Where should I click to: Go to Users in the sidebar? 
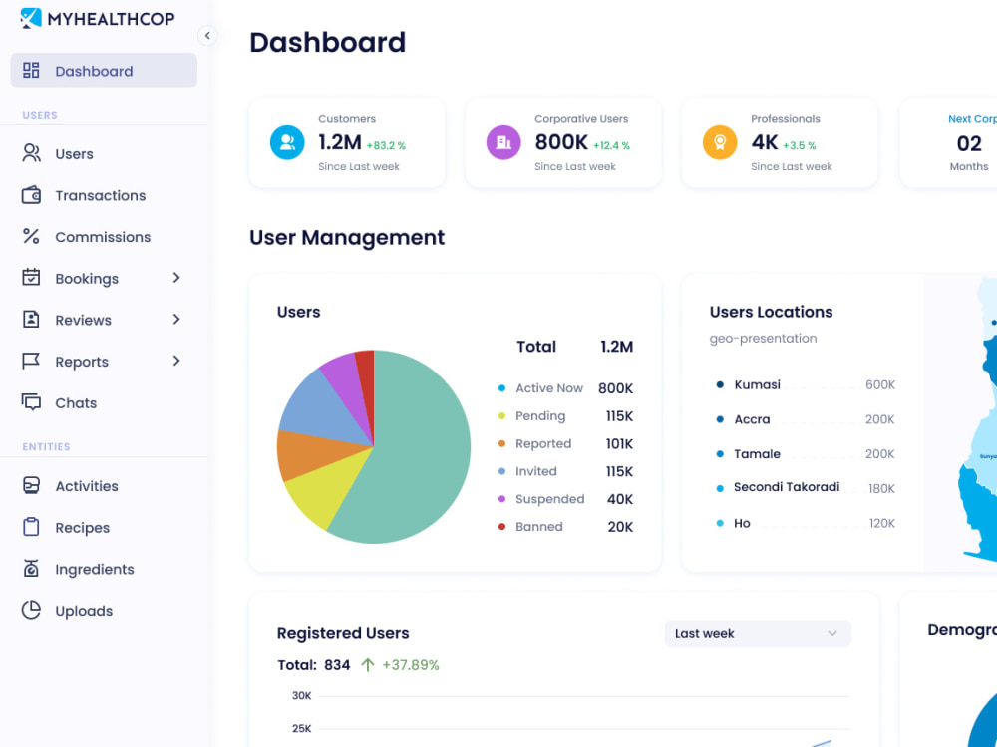(75, 153)
